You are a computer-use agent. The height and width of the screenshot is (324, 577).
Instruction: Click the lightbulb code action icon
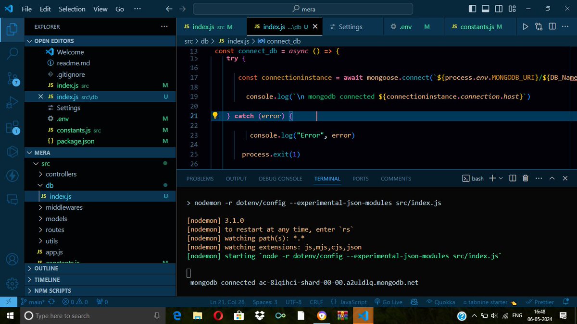(x=215, y=116)
